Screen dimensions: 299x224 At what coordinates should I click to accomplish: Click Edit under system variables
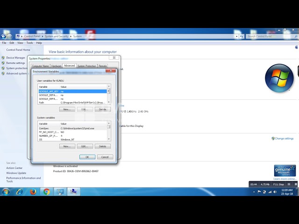click(85, 146)
